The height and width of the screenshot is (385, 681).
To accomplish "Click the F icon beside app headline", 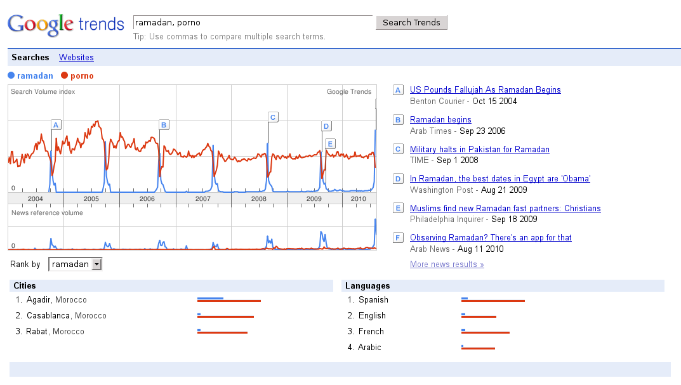I will click(398, 237).
